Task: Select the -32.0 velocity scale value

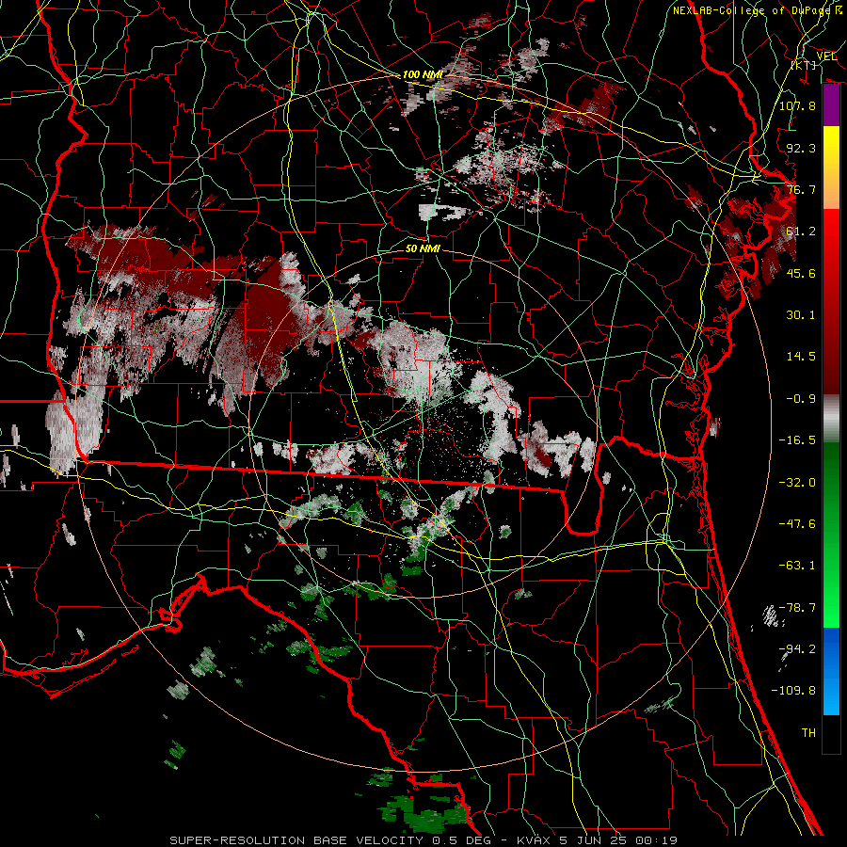Action: pyautogui.click(x=797, y=483)
